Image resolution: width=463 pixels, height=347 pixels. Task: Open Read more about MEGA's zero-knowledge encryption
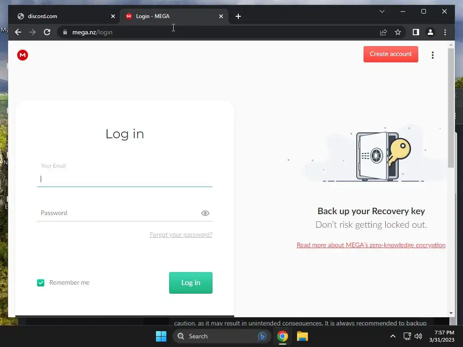tap(371, 245)
